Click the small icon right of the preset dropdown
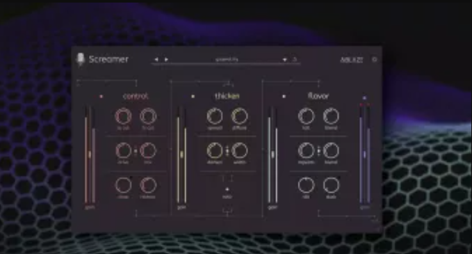472x254 pixels. (295, 60)
